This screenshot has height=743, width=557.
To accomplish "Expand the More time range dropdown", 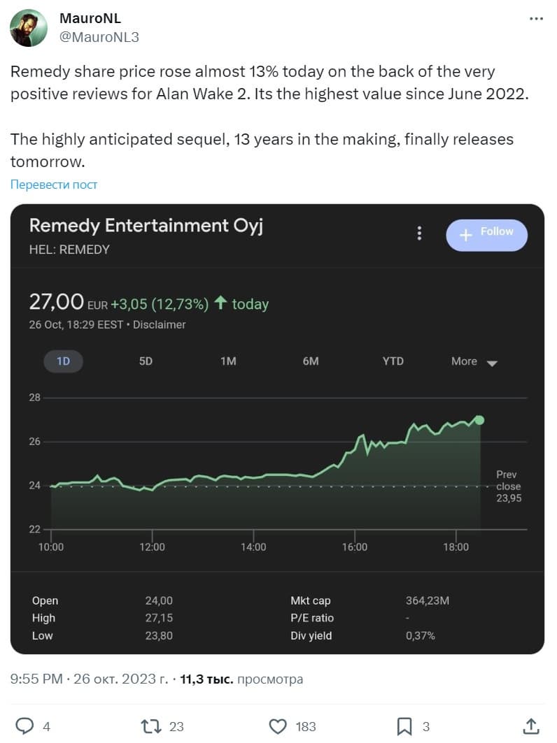I will 474,361.
